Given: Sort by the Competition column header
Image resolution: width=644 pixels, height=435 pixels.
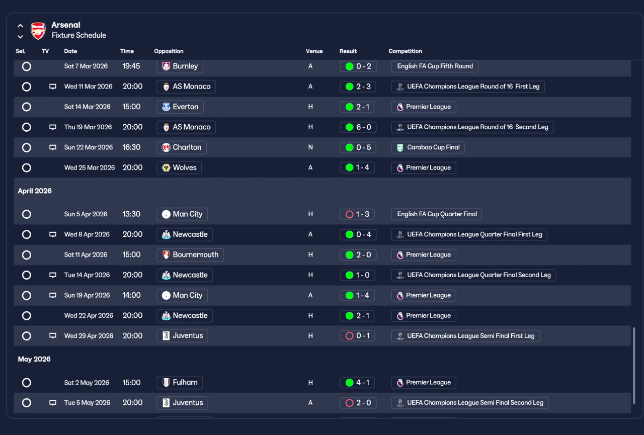Looking at the screenshot, I should 405,51.
